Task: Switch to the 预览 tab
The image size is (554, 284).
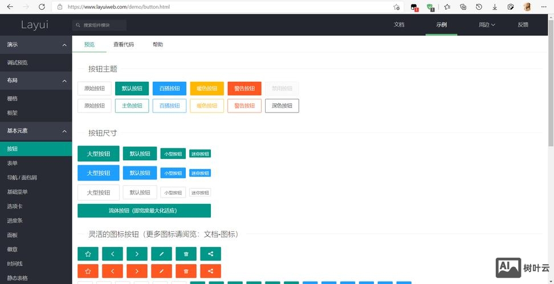Action: click(x=89, y=45)
